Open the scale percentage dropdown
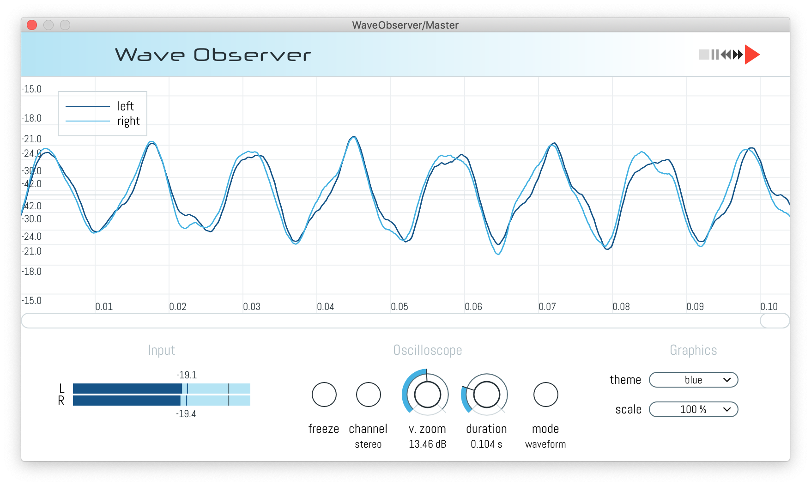This screenshot has width=811, height=486. point(693,409)
